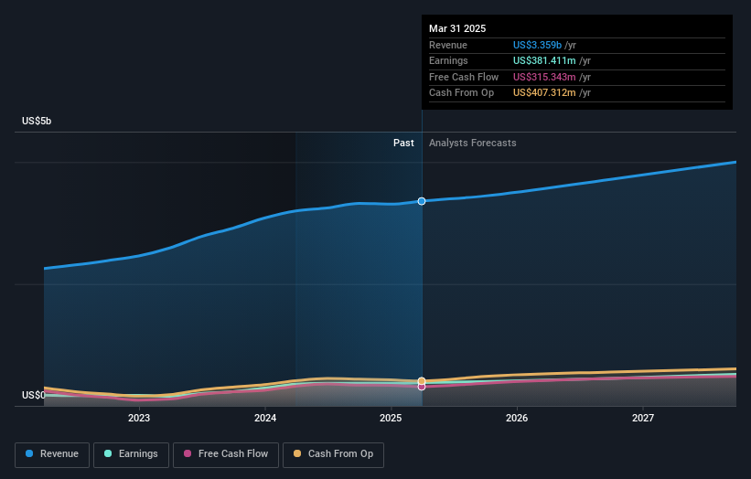
Task: Click the 2023 x-axis label
Action: point(139,418)
